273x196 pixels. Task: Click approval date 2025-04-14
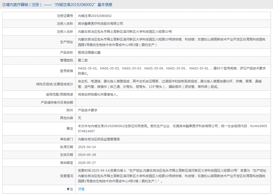coord(87,147)
